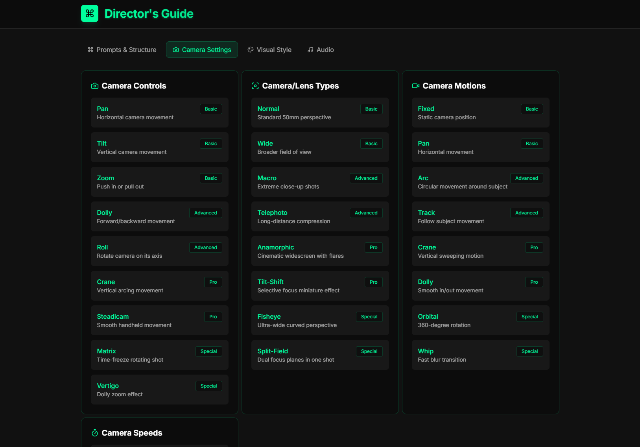Toggle the Special badge on Vertigo
This screenshot has width=640, height=447.
[x=208, y=386]
